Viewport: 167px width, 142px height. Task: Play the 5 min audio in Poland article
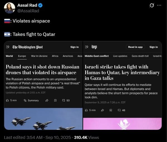point(11,100)
